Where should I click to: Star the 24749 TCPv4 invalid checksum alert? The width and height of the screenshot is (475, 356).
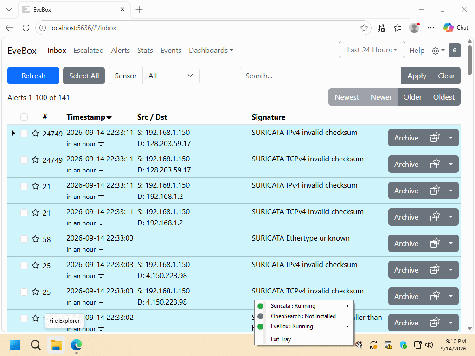(x=35, y=159)
